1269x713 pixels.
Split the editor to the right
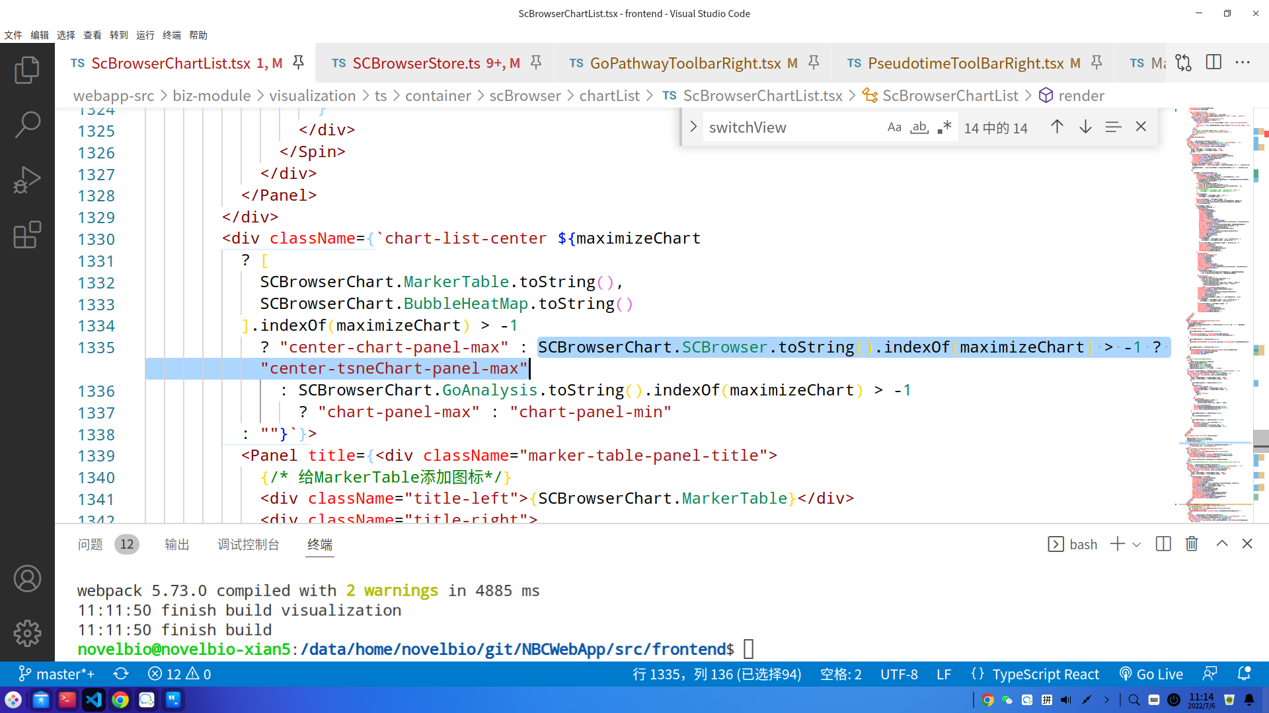point(1213,63)
